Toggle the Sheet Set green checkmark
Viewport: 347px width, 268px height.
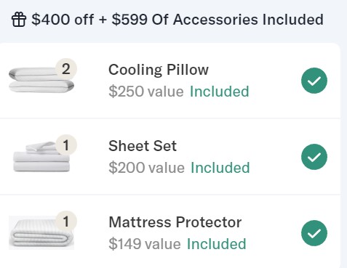pyautogui.click(x=314, y=157)
